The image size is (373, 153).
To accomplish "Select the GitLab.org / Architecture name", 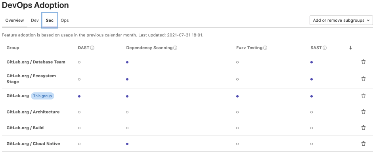I will coord(33,112).
